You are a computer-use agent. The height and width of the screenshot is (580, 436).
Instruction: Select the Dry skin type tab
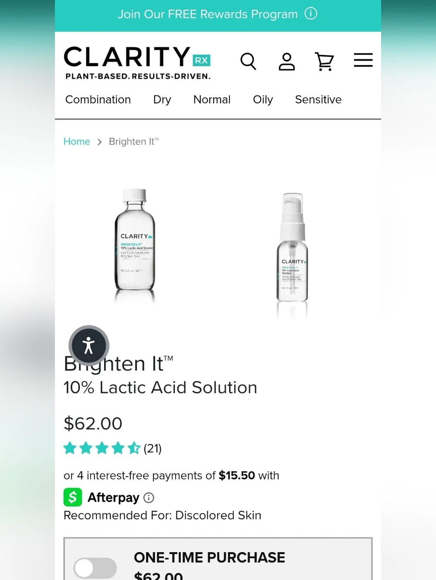pyautogui.click(x=162, y=99)
